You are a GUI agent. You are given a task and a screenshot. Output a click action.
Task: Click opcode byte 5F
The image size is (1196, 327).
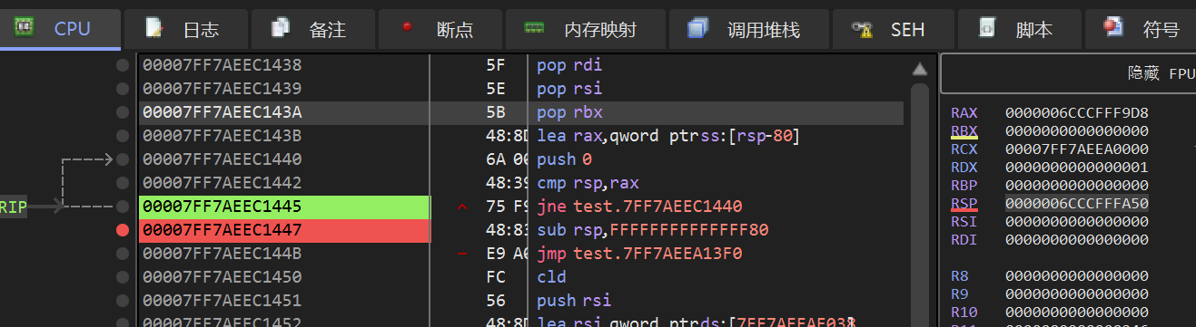[x=496, y=65]
